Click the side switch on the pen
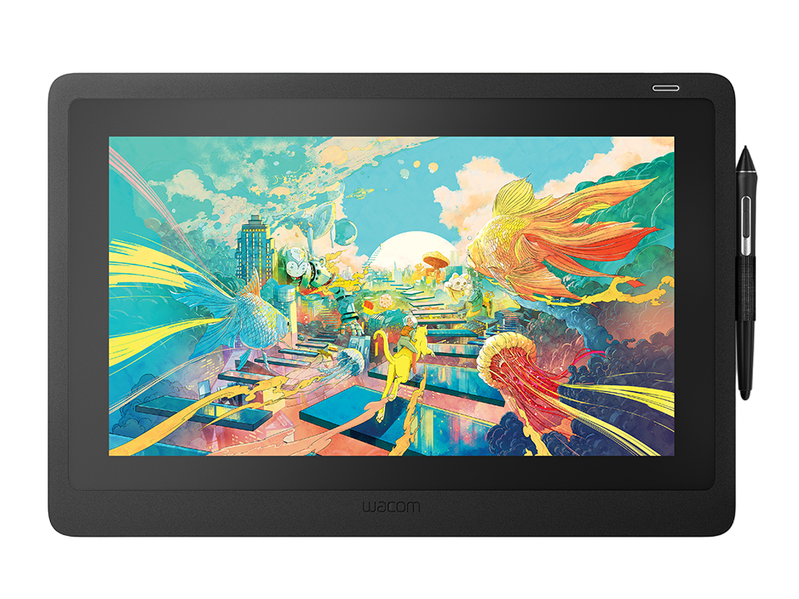 (x=747, y=223)
